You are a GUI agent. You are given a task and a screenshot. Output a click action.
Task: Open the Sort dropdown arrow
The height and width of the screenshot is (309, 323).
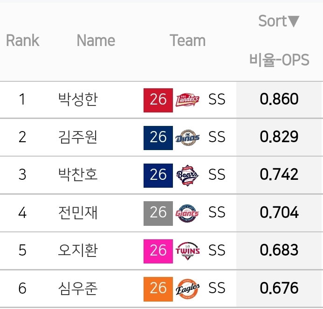294,21
